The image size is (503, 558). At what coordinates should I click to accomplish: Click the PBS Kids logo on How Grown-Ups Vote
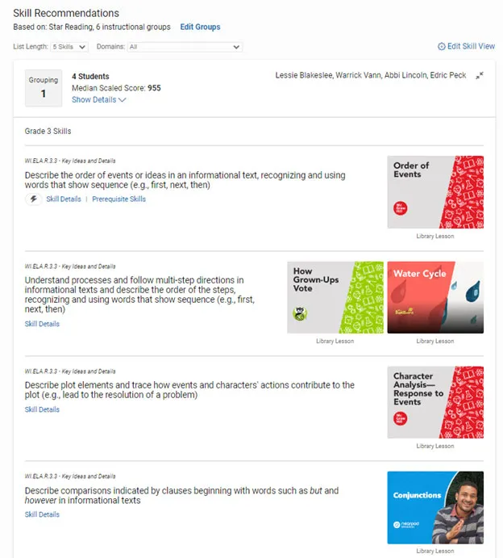pos(300,313)
